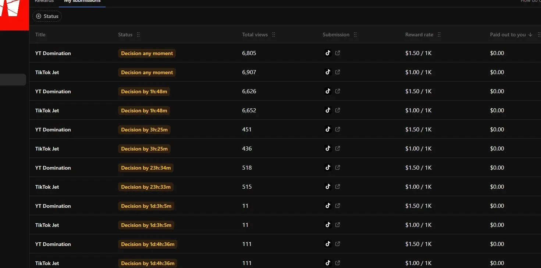Image resolution: width=541 pixels, height=268 pixels.
Task: Open the external link in YT Domination's 11 views row
Action: pyautogui.click(x=338, y=206)
